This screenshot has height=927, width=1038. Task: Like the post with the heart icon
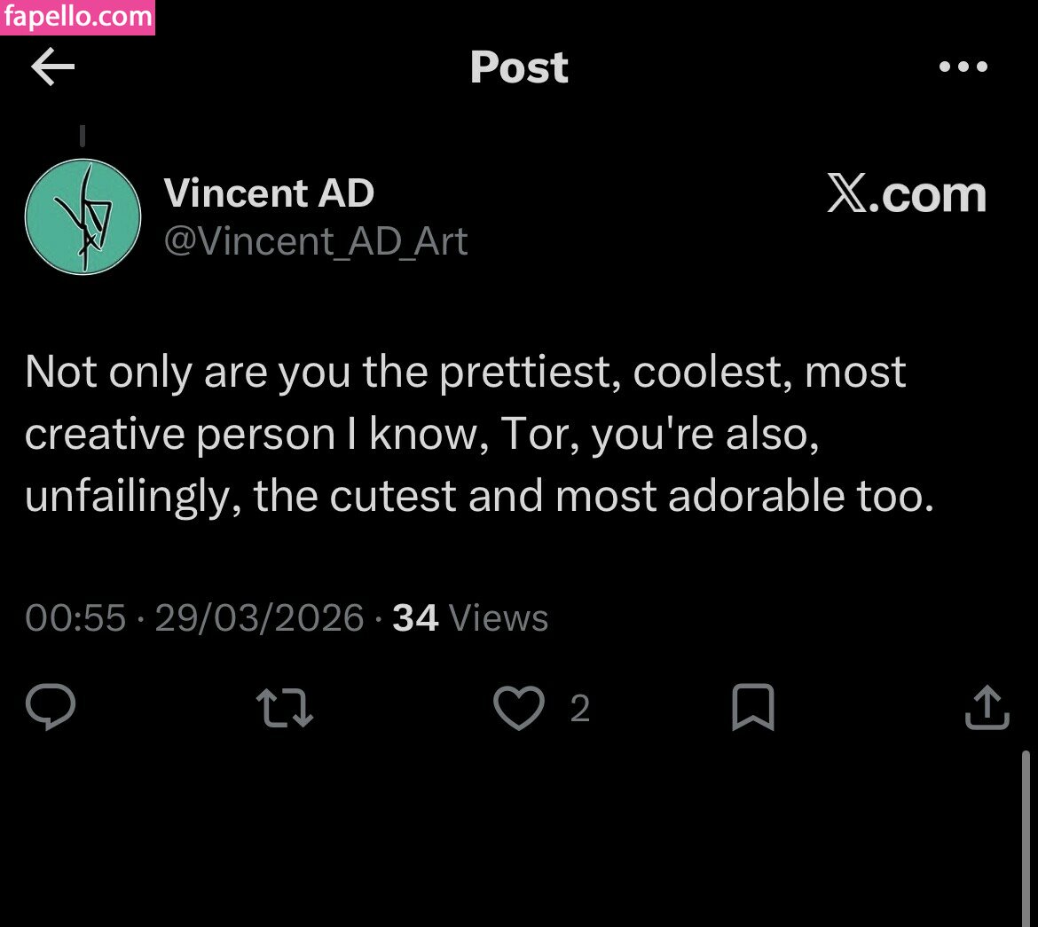coord(519,709)
